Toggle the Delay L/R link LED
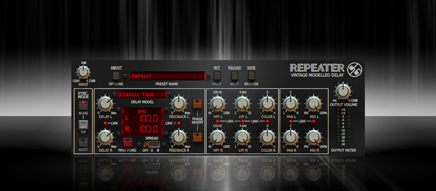The width and height of the screenshot is (436, 191). (105, 123)
